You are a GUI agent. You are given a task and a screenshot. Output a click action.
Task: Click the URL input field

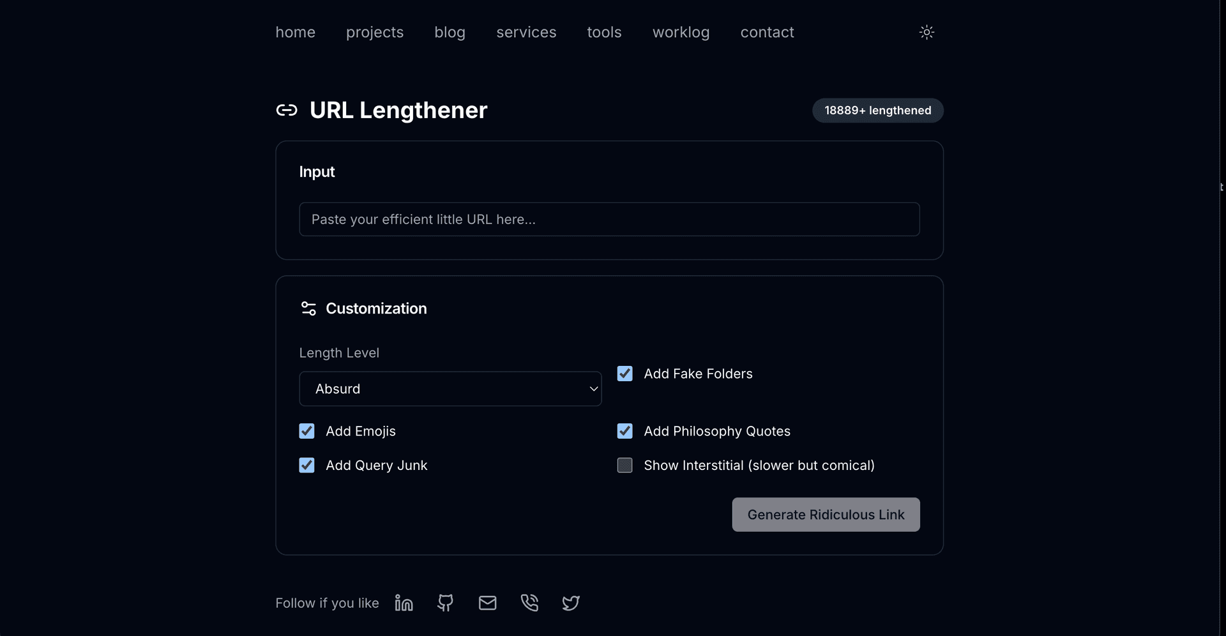tap(609, 219)
